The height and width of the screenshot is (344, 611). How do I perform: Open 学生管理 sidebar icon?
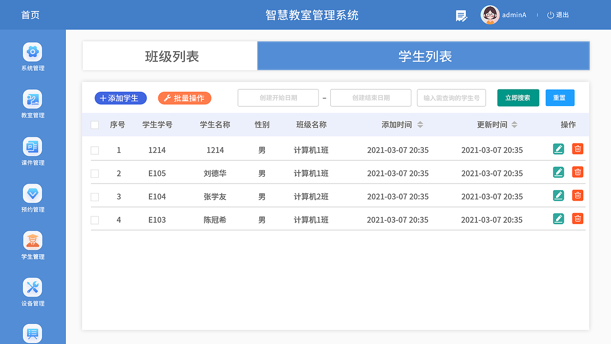click(32, 240)
